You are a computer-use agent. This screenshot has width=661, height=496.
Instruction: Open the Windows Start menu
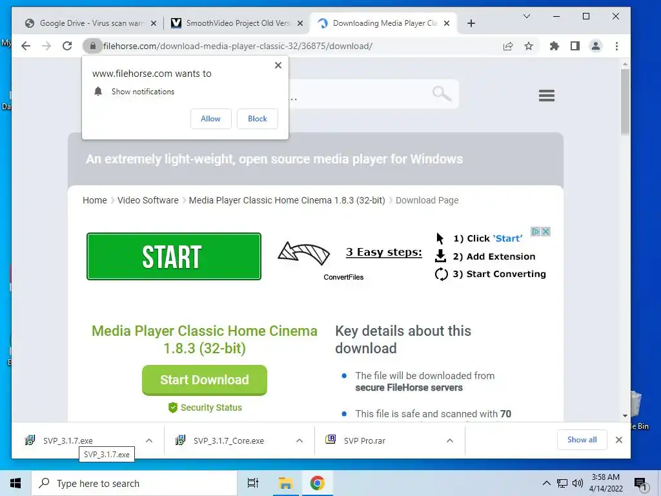[x=15, y=483]
